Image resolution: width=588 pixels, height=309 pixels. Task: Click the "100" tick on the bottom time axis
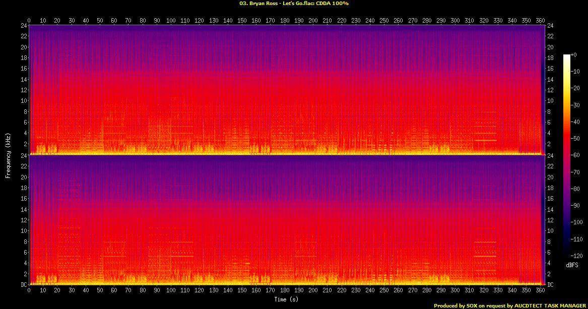[171, 290]
